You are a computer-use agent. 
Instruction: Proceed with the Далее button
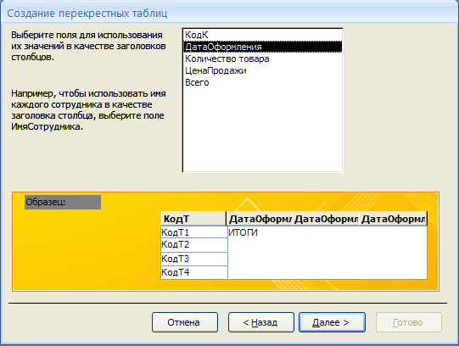332,322
